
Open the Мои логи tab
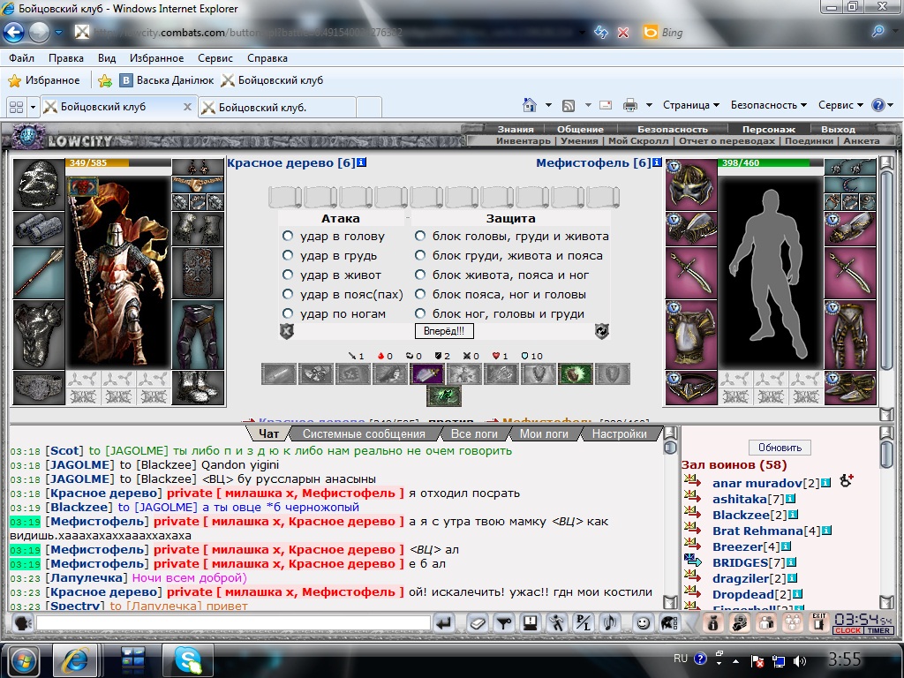pos(543,433)
